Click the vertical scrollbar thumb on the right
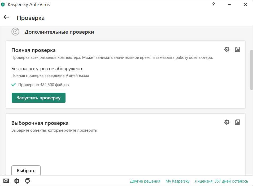The width and height of the screenshot is (253, 186). [251, 70]
